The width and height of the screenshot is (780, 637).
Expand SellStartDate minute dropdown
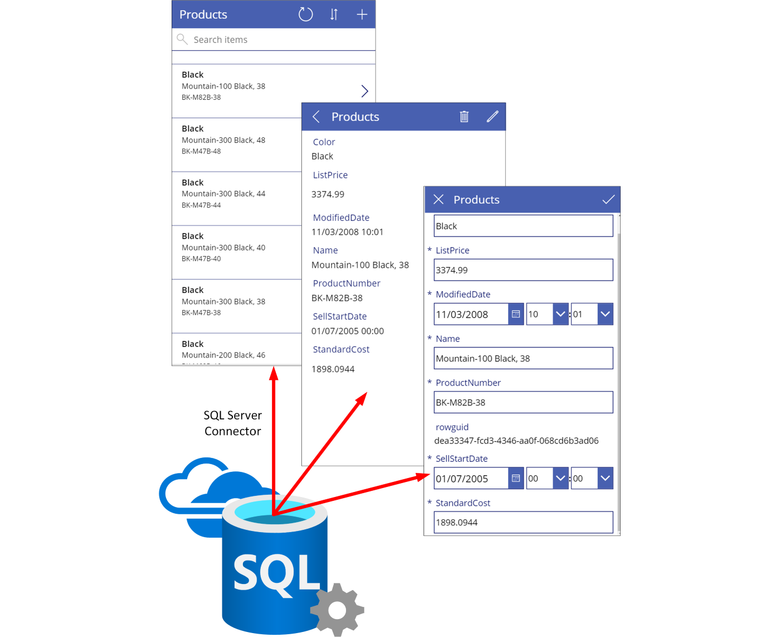point(605,478)
